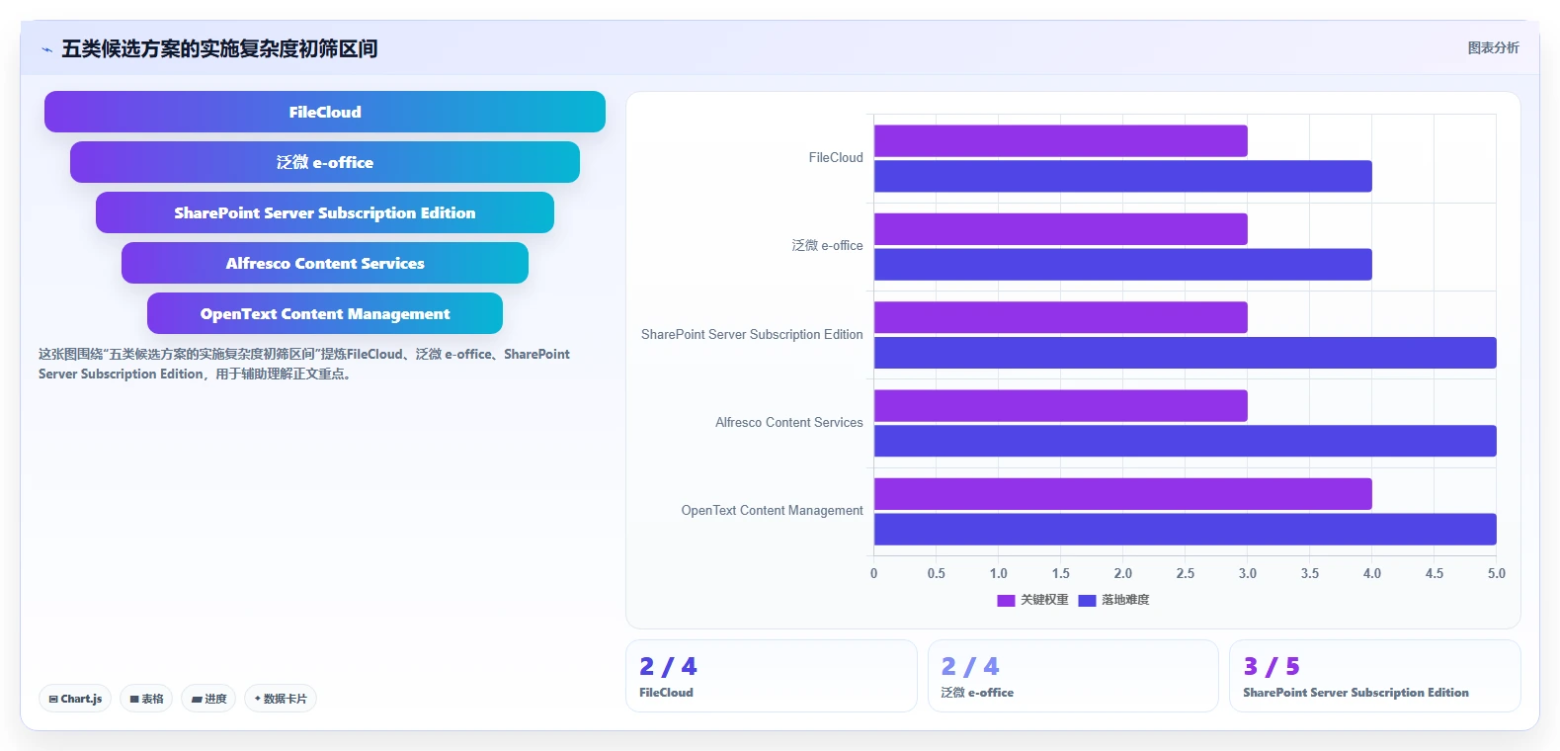Select the 表格 tag
Viewport: 1560px width, 751px height.
[146, 699]
